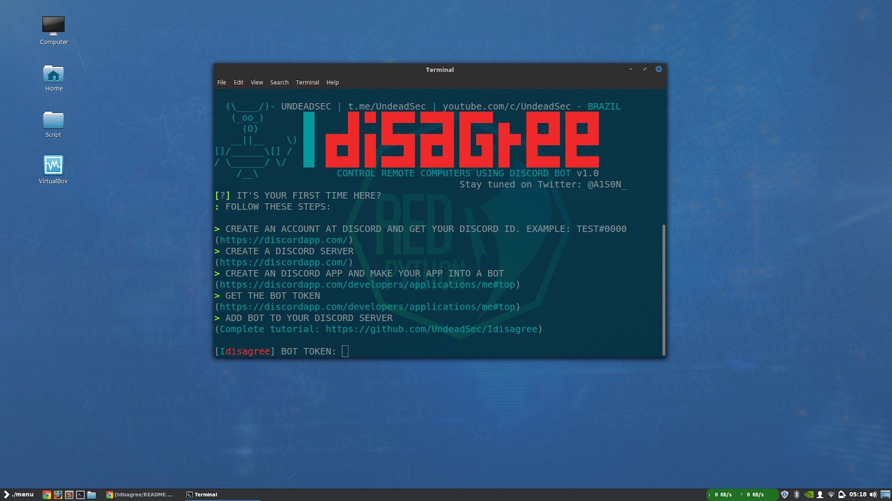Select the Script folder on the desktop
This screenshot has width=892, height=501.
pyautogui.click(x=54, y=124)
